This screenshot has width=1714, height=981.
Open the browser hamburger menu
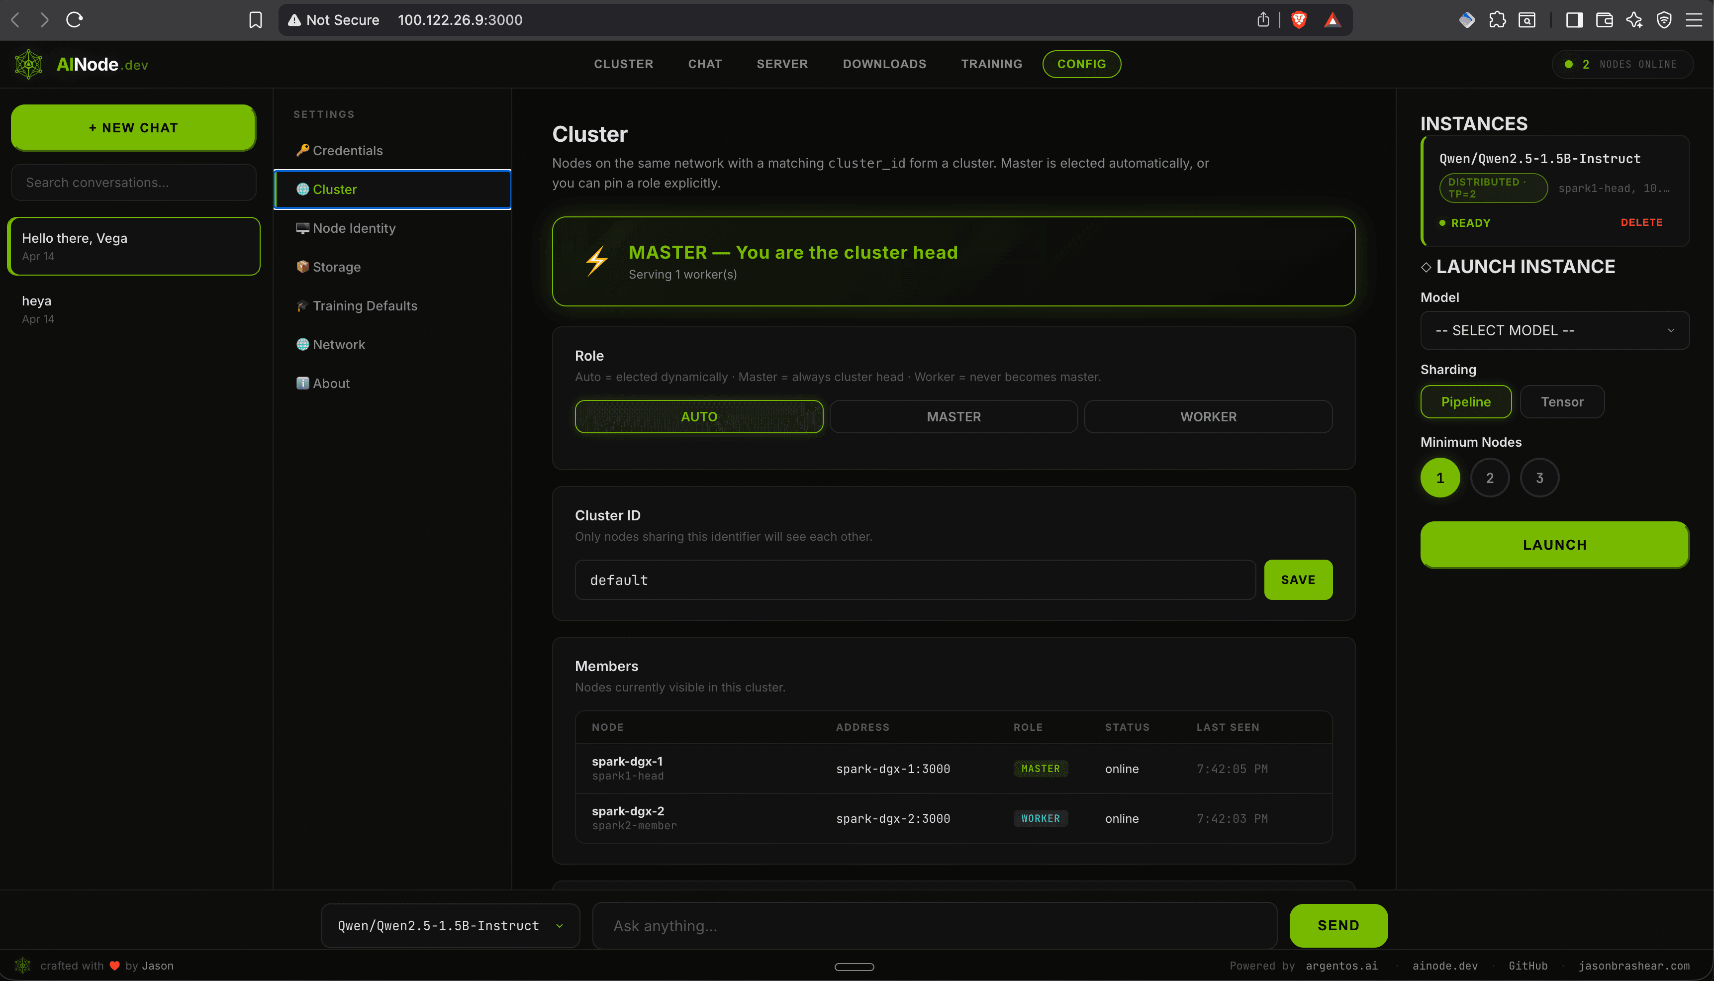1694,19
